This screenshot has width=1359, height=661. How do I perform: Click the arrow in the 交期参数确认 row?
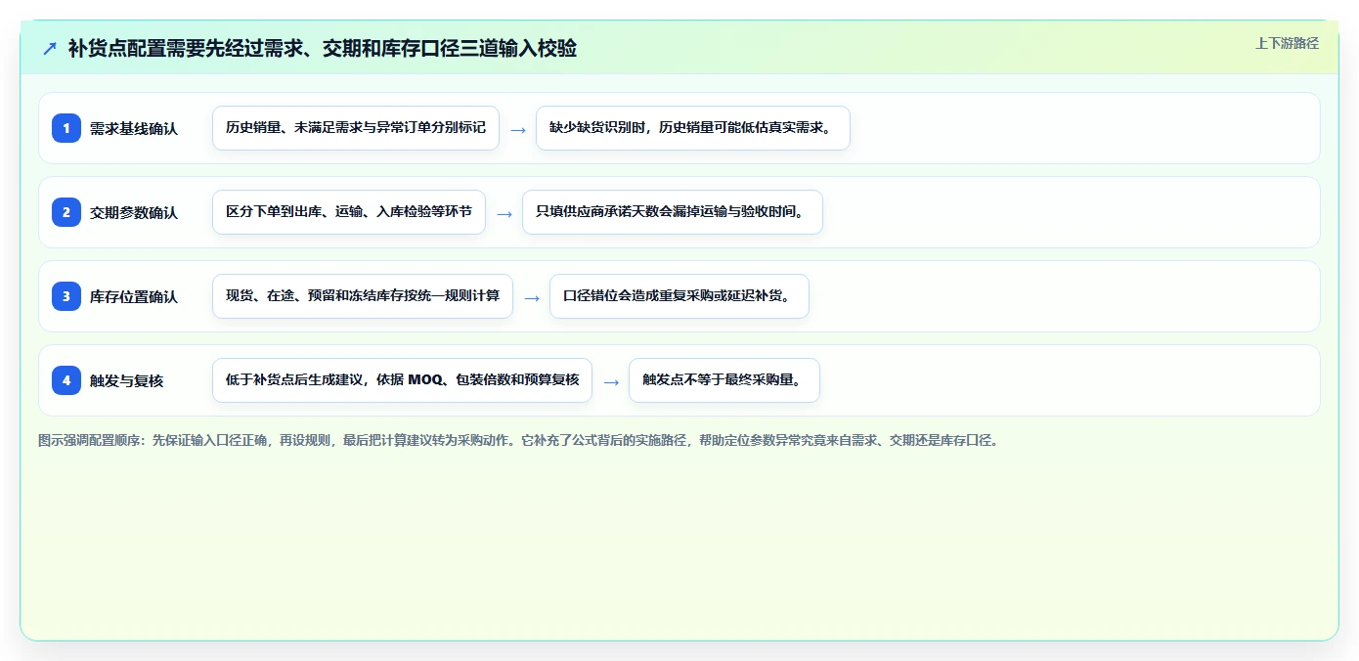(504, 213)
